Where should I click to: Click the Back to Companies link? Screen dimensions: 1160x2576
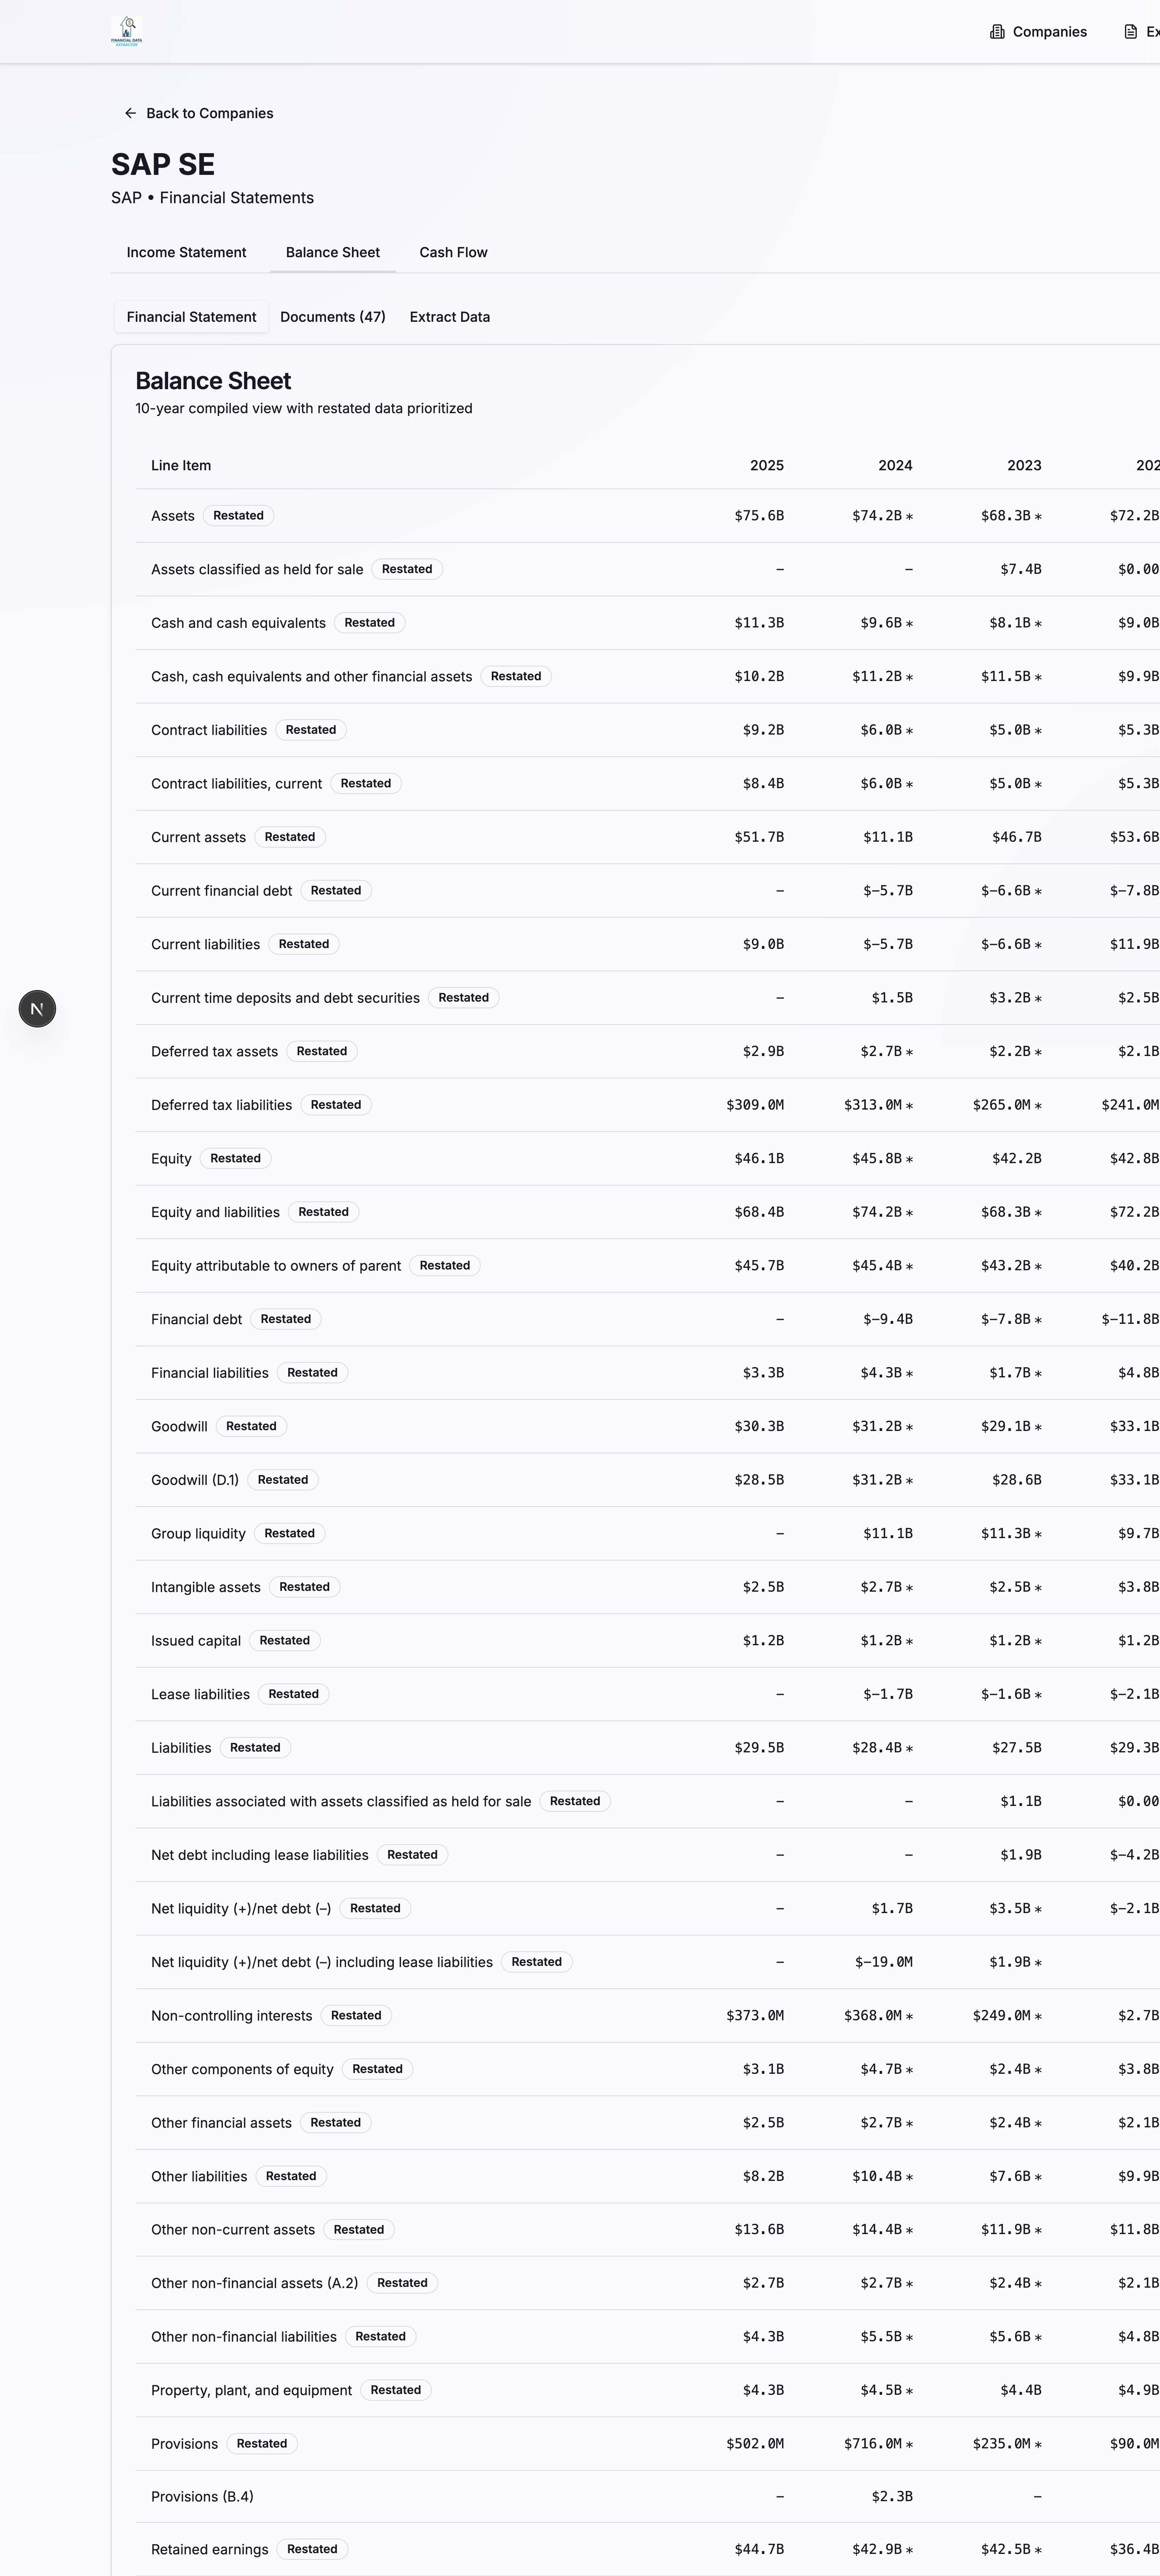coord(210,113)
